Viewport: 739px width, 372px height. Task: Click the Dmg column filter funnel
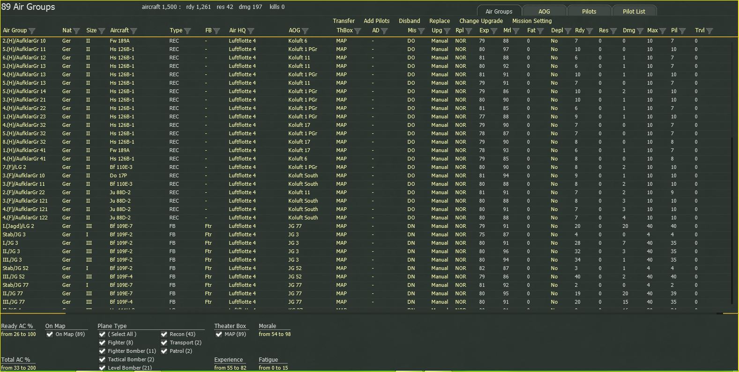point(640,31)
